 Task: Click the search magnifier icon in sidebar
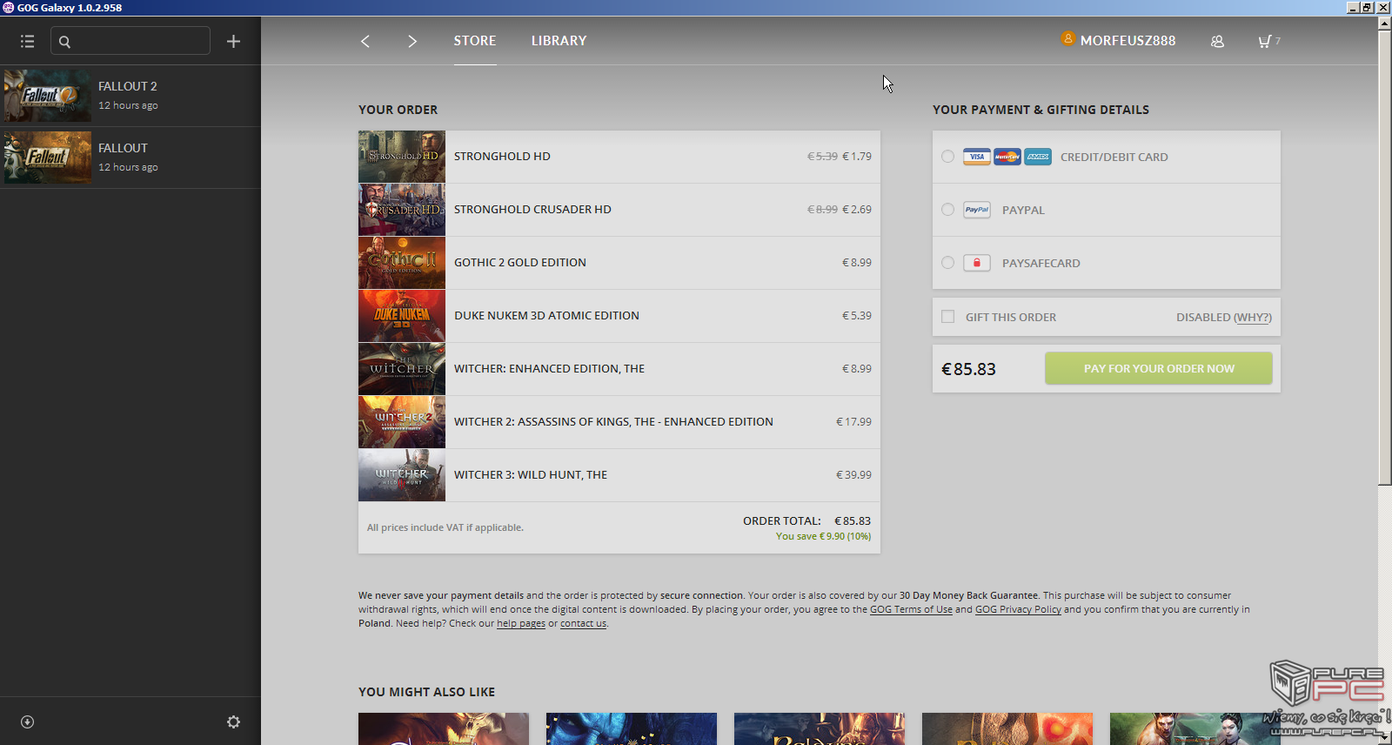pyautogui.click(x=64, y=41)
